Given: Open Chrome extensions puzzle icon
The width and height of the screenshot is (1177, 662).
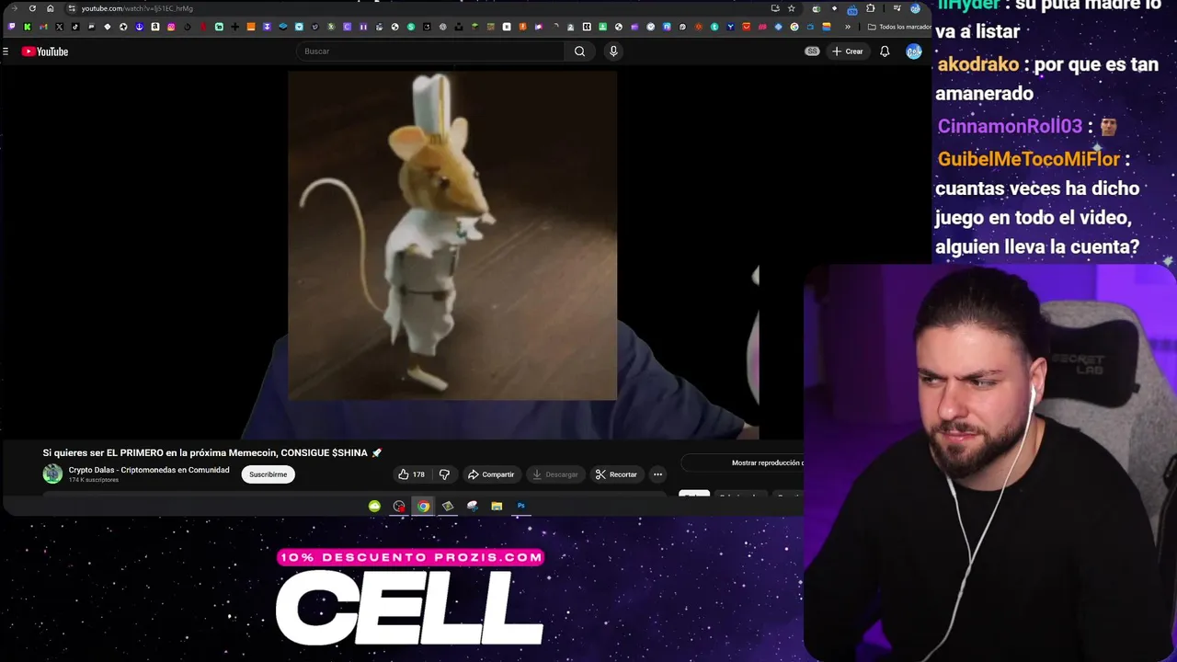Looking at the screenshot, I should point(870,8).
